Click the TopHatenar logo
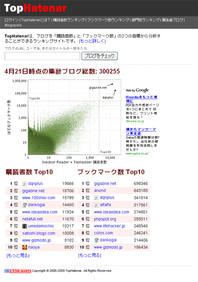198x282 pixels. tap(35, 8)
